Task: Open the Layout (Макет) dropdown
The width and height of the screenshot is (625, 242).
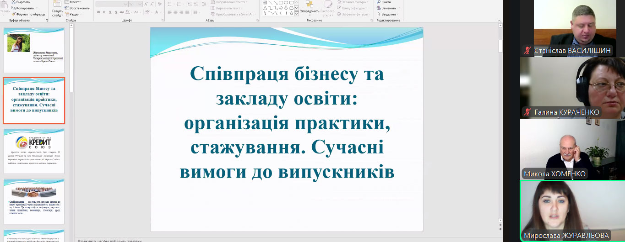Action: point(75,2)
